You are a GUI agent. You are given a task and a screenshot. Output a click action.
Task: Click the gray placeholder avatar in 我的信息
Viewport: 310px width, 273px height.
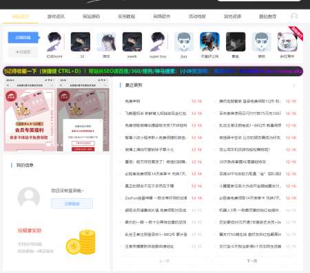29,197
